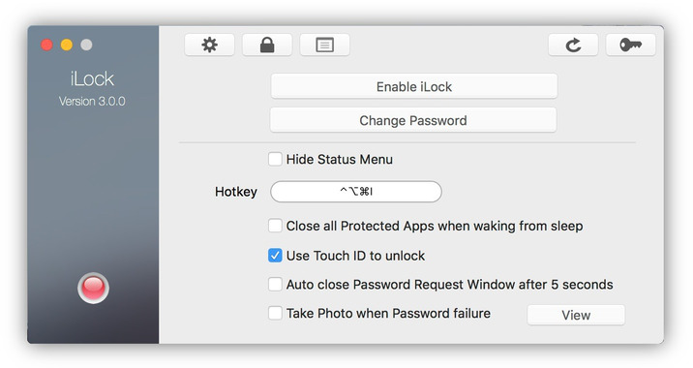Click the Change Password button

(413, 120)
